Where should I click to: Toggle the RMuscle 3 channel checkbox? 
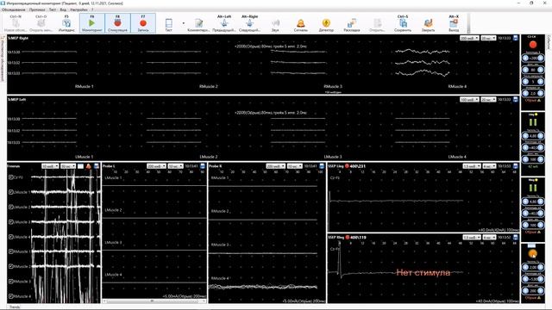click(x=11, y=282)
